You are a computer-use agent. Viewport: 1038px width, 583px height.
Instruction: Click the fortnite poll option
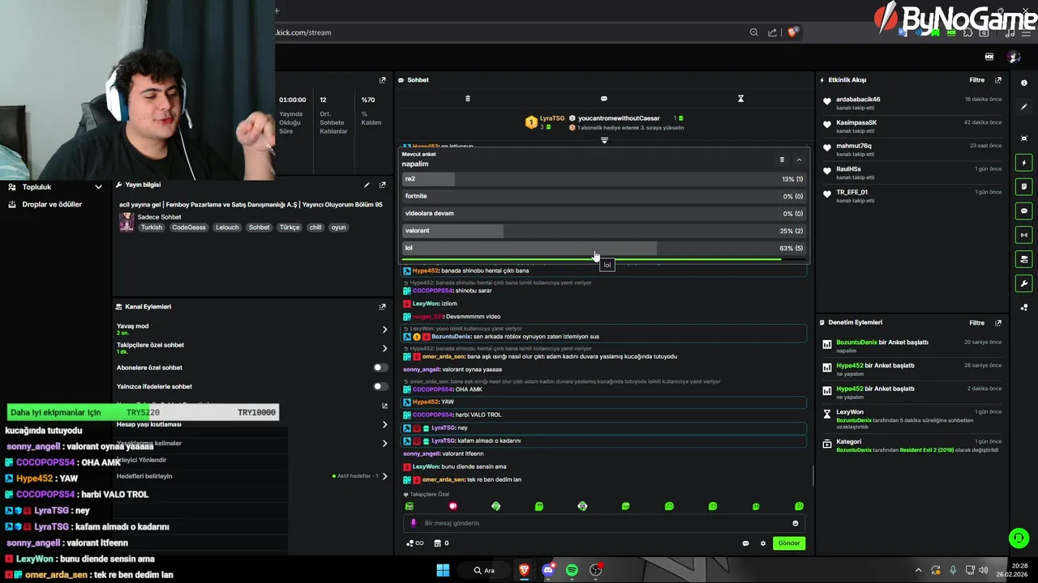[603, 196]
